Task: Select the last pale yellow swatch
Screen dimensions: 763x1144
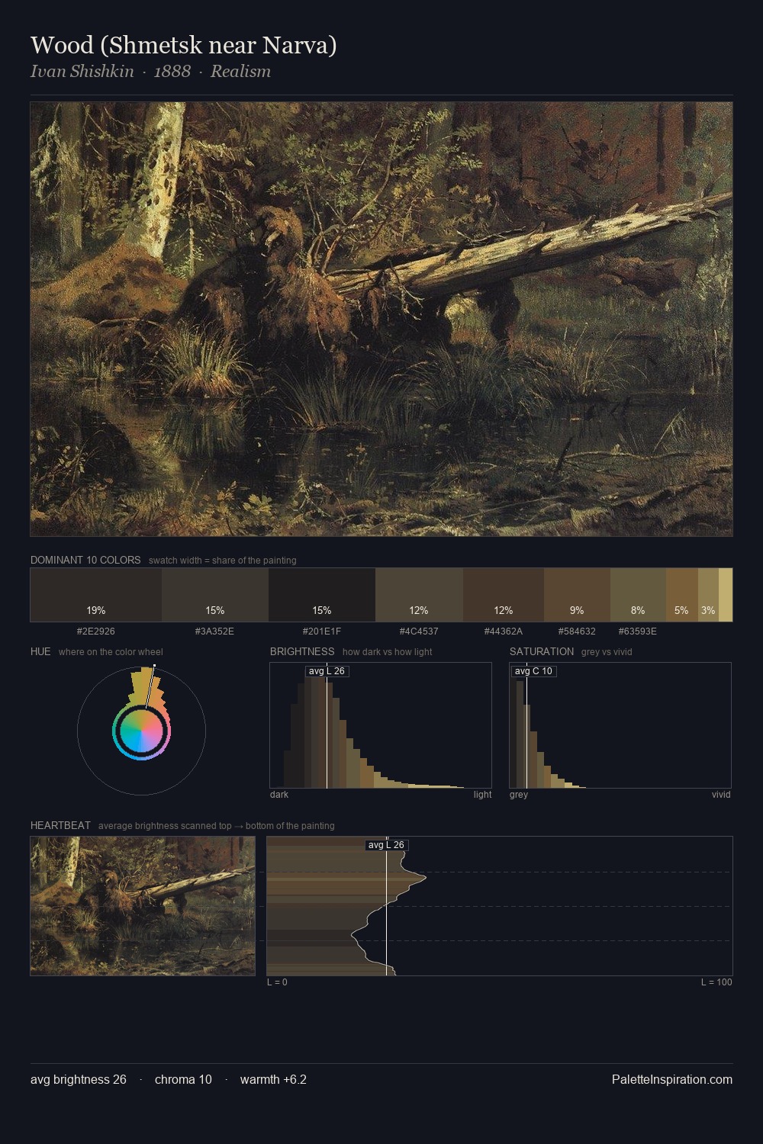Action: (726, 595)
